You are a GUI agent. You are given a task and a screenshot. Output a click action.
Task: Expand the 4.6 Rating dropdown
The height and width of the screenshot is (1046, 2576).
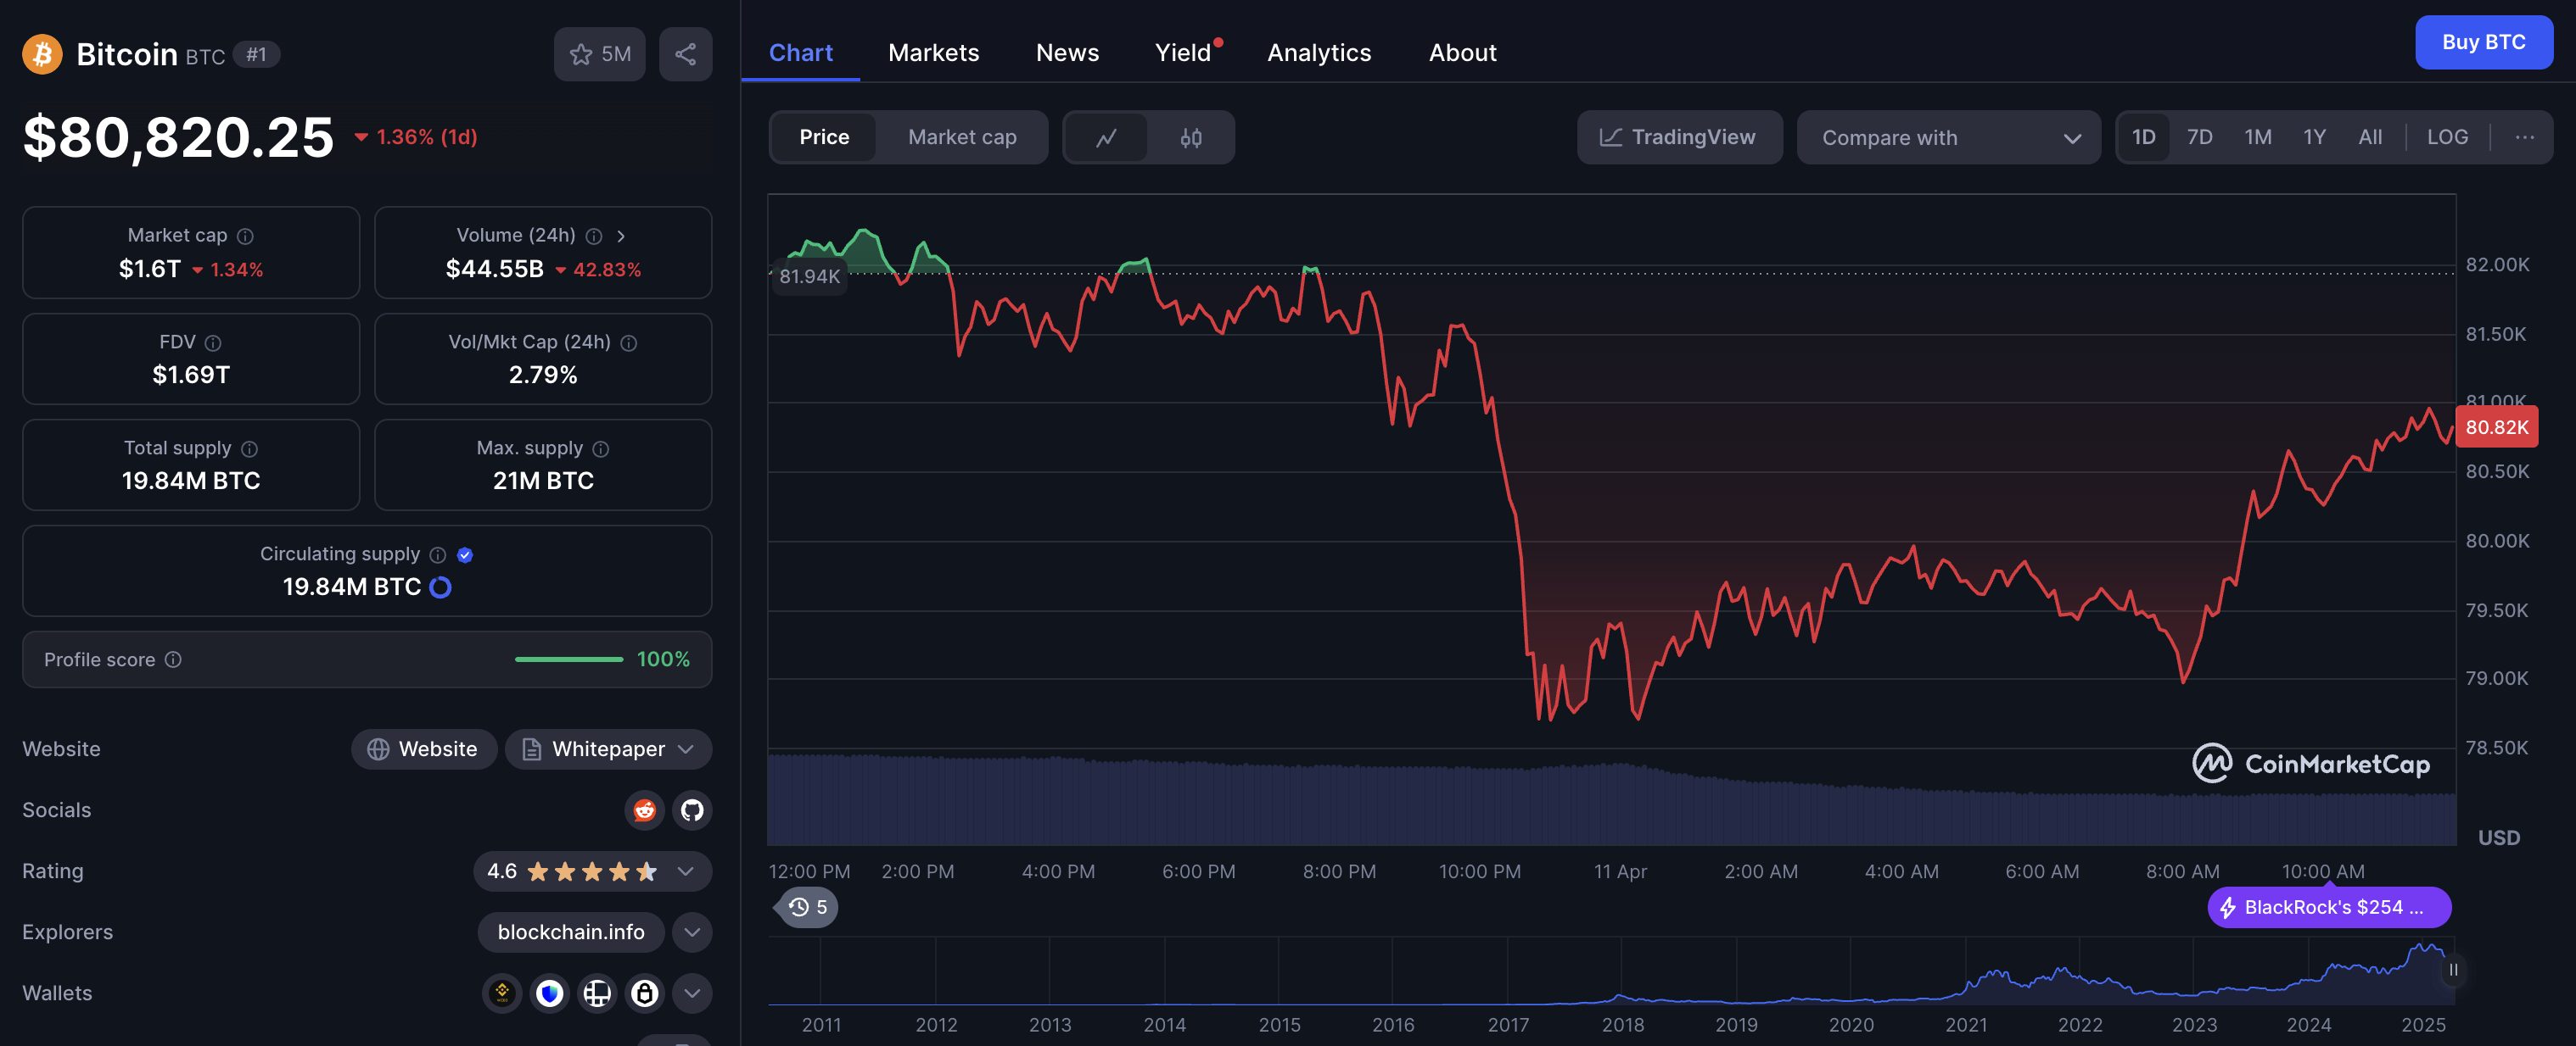click(x=593, y=871)
